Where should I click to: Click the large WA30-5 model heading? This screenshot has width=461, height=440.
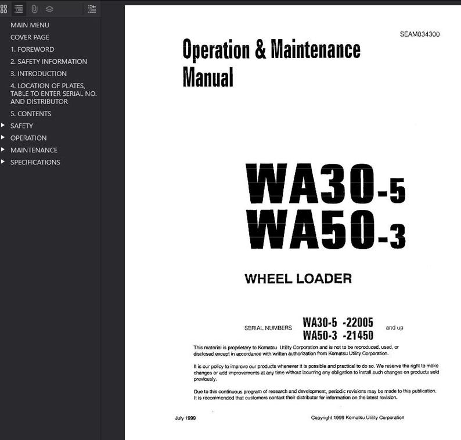pos(326,184)
